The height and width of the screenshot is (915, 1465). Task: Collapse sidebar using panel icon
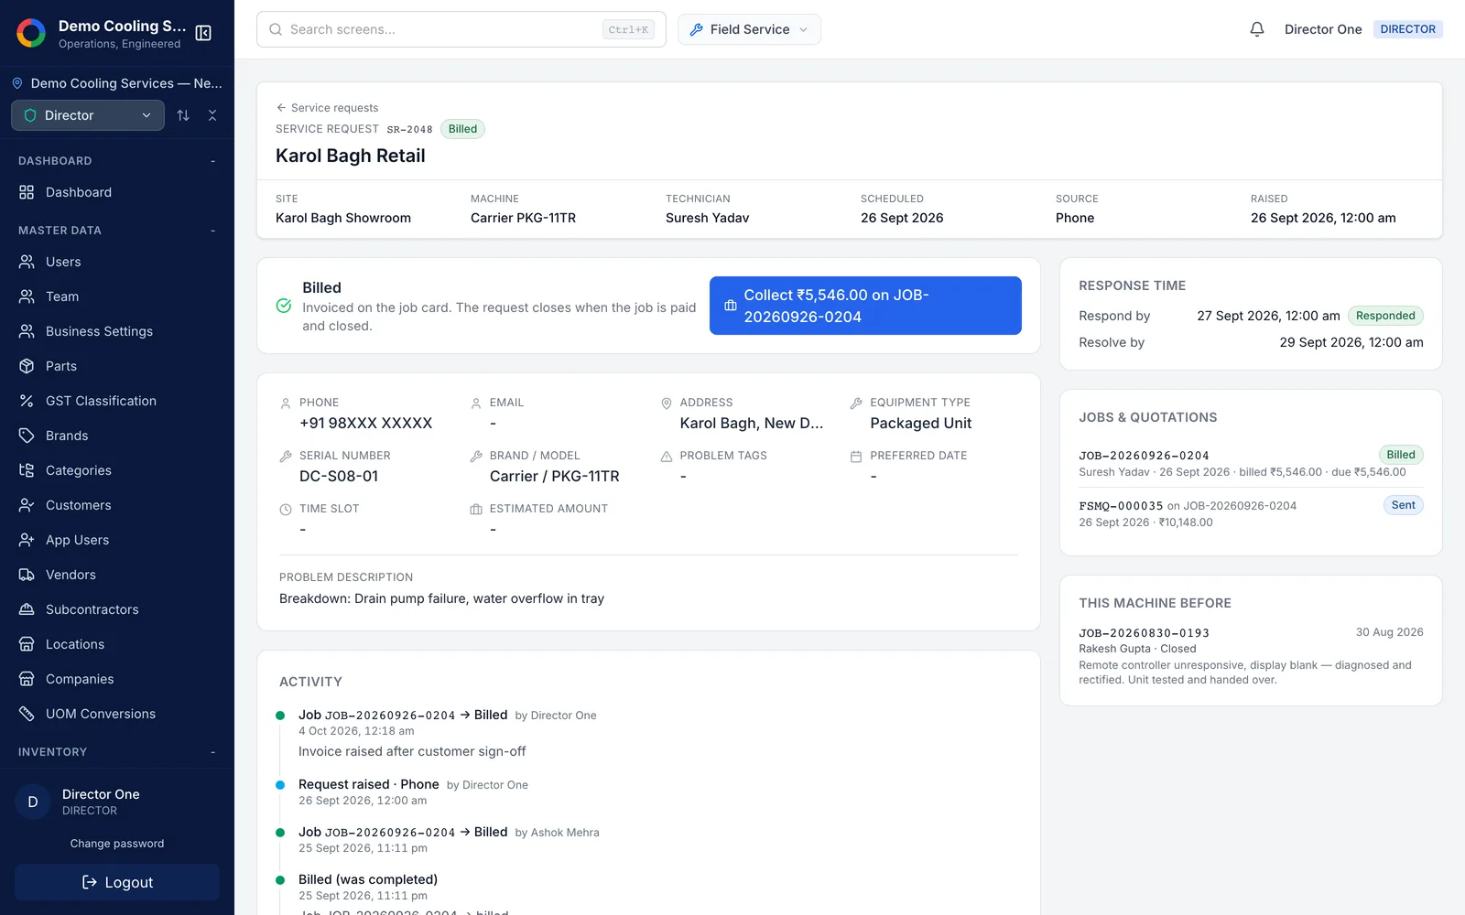(x=203, y=33)
